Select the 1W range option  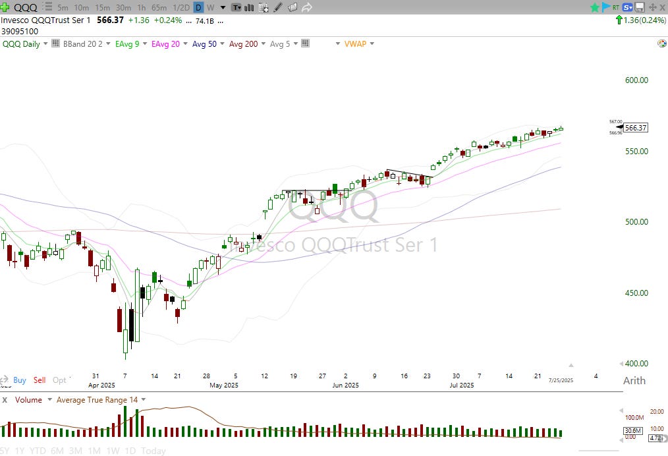113,451
